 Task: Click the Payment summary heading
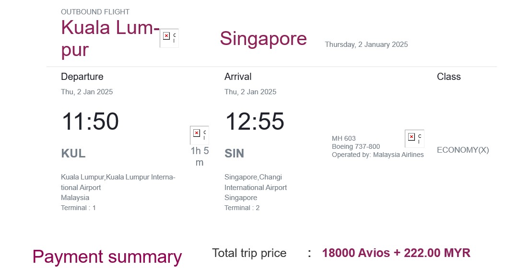[x=107, y=257]
